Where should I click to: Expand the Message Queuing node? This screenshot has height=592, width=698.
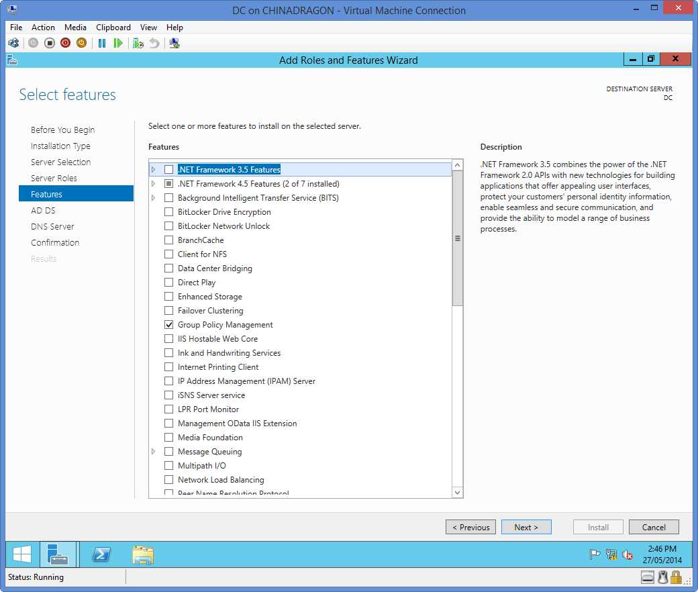153,451
